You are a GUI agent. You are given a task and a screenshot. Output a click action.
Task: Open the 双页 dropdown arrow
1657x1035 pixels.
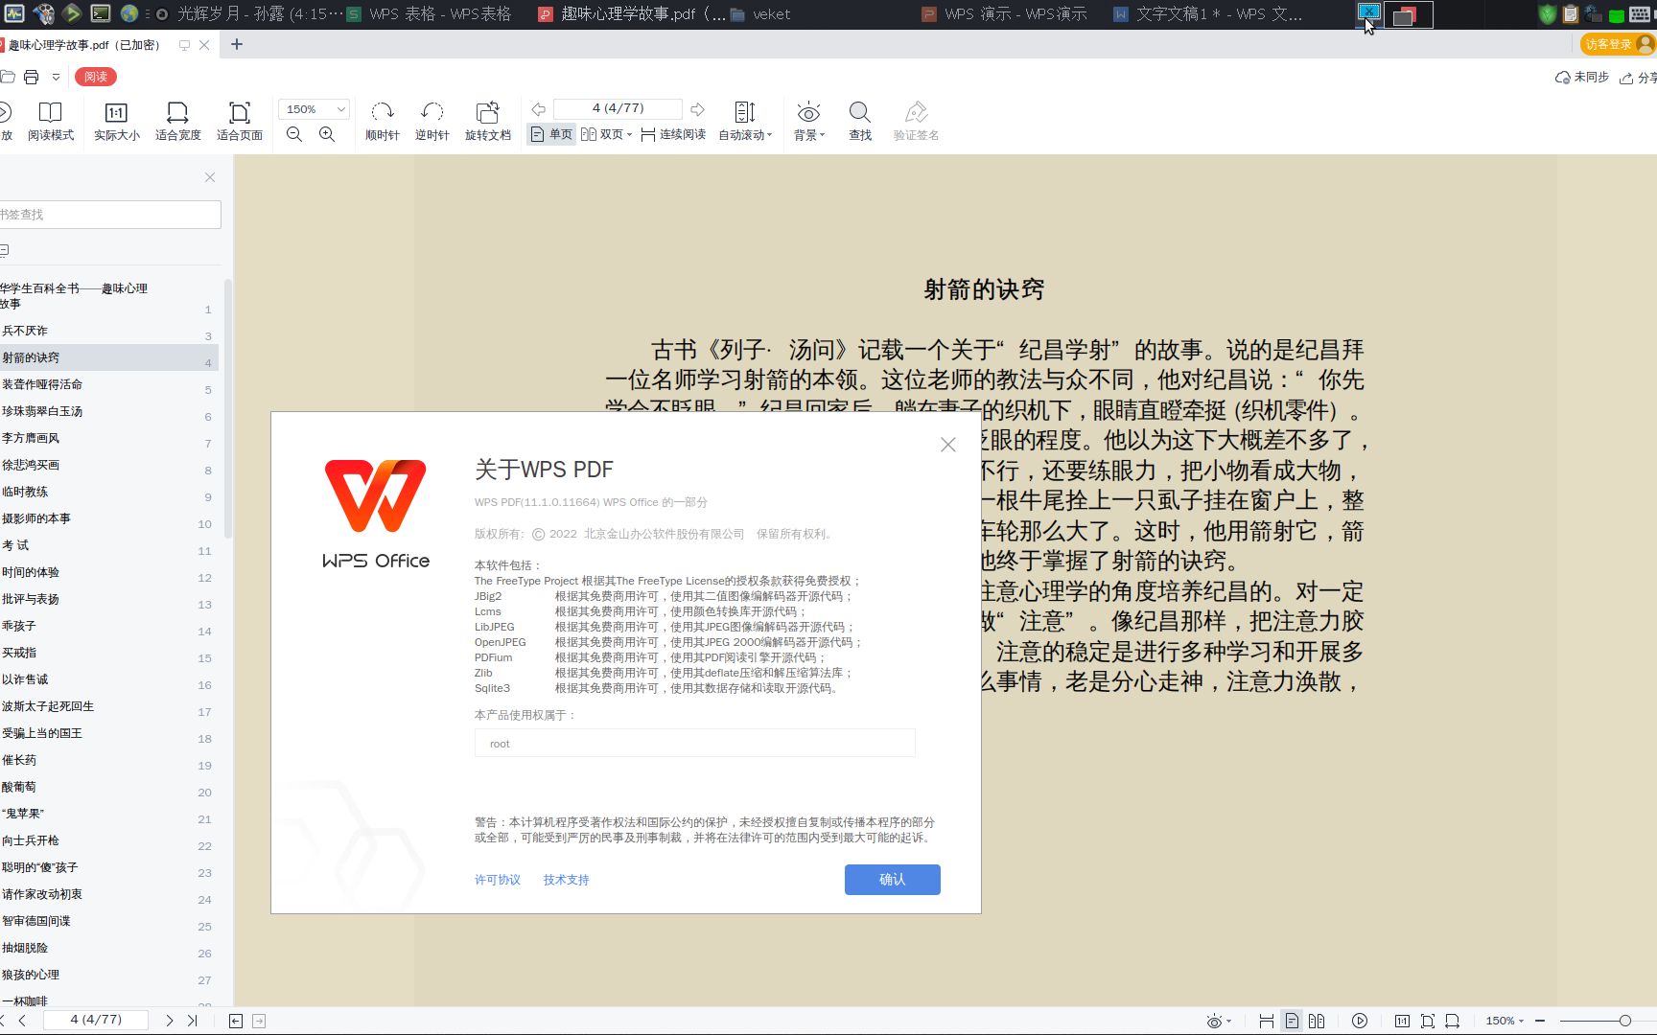pyautogui.click(x=629, y=135)
